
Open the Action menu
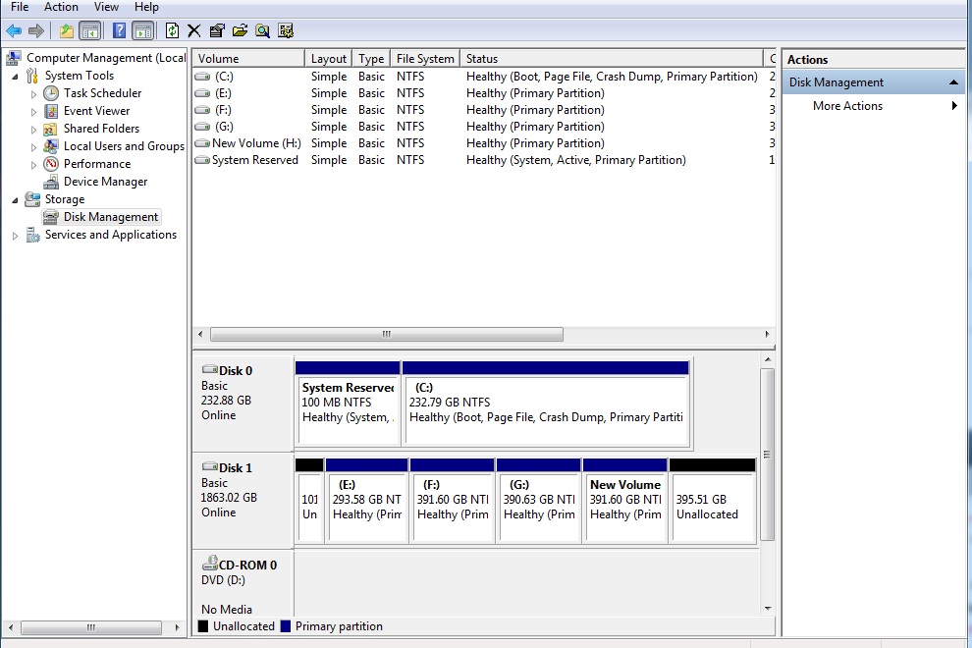61,7
